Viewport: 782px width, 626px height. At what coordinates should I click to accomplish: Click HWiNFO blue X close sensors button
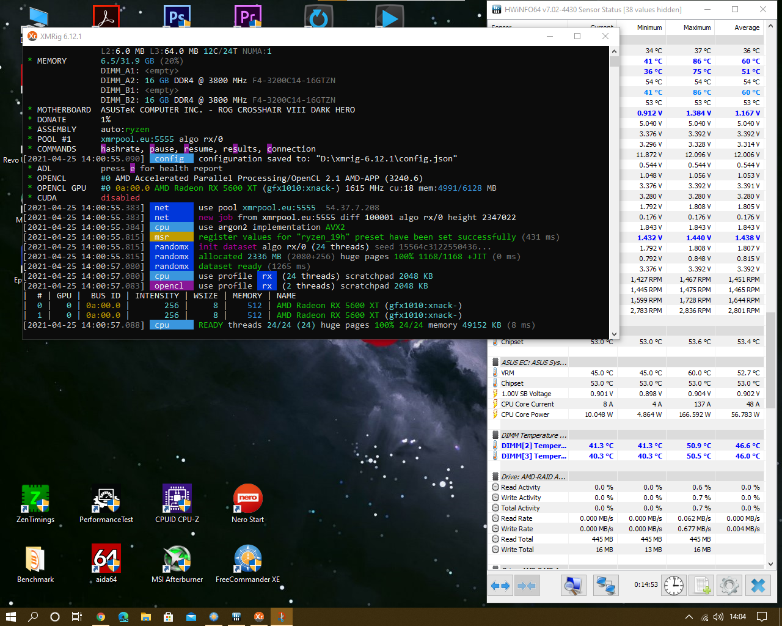[758, 586]
